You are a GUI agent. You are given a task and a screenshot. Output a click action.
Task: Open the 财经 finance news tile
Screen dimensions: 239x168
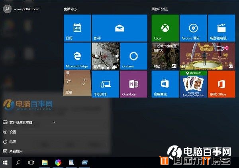click(165, 56)
